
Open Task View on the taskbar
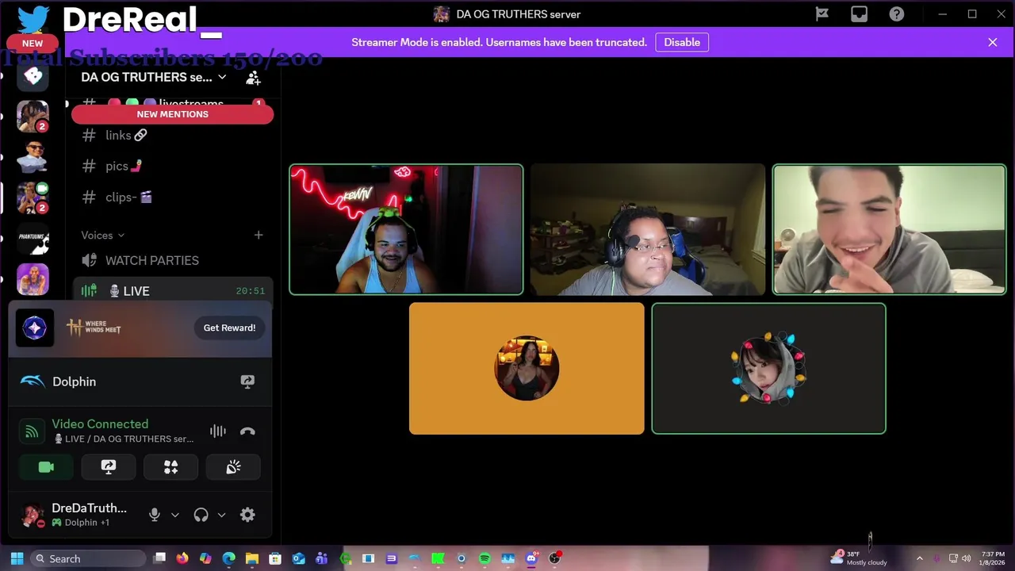(159, 558)
